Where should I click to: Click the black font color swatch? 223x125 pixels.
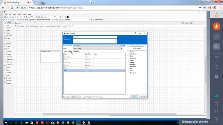68,17
